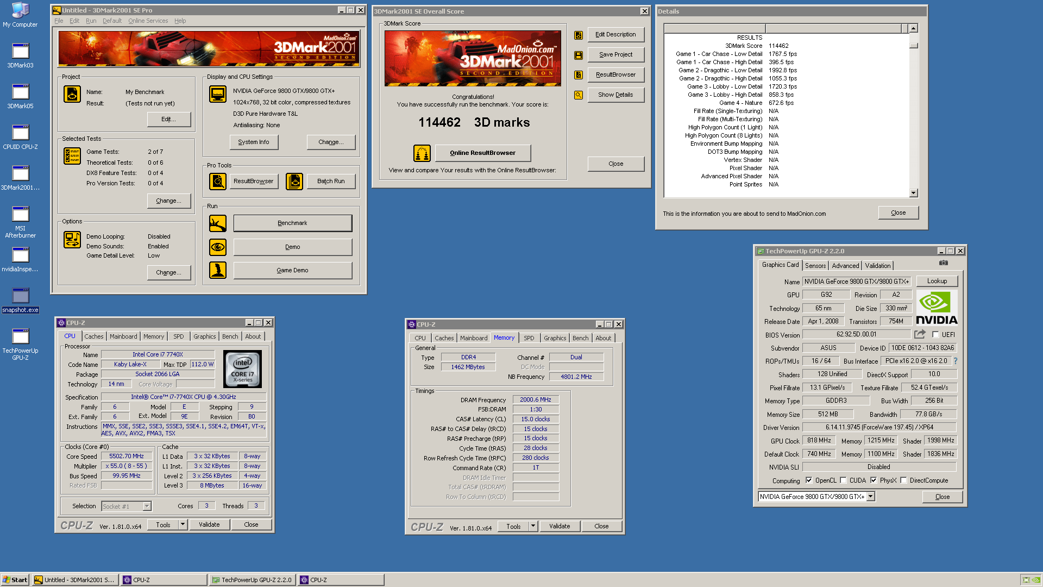This screenshot has width=1043, height=587.
Task: Click the Benchmark button
Action: point(292,223)
